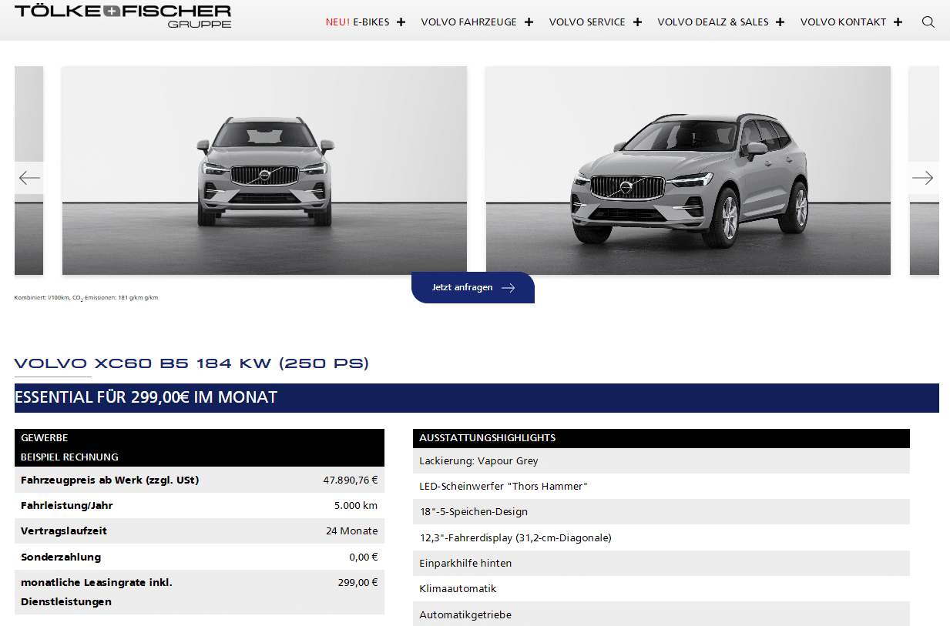The height and width of the screenshot is (626, 950).
Task: Click the price value 47.890,76 €
Action: [x=351, y=480]
